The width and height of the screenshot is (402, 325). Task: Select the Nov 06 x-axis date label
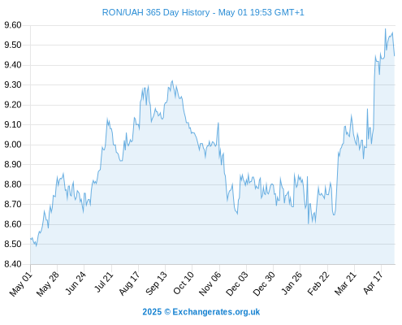210,284
